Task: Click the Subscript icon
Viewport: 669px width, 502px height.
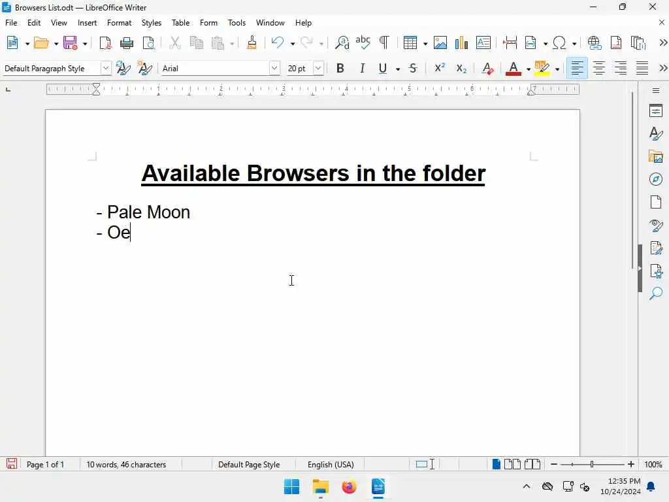Action: (461, 68)
